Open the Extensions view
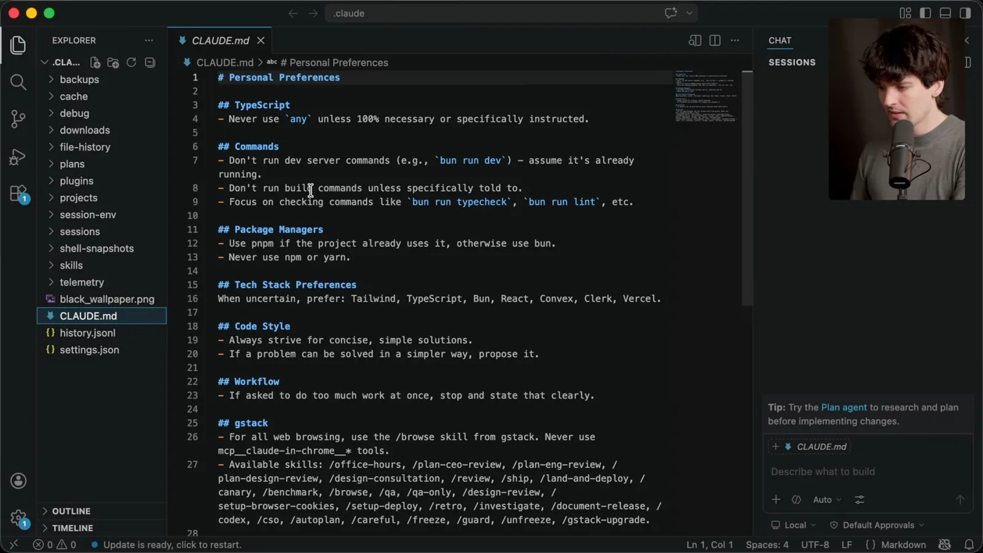The height and width of the screenshot is (553, 983). click(x=18, y=194)
